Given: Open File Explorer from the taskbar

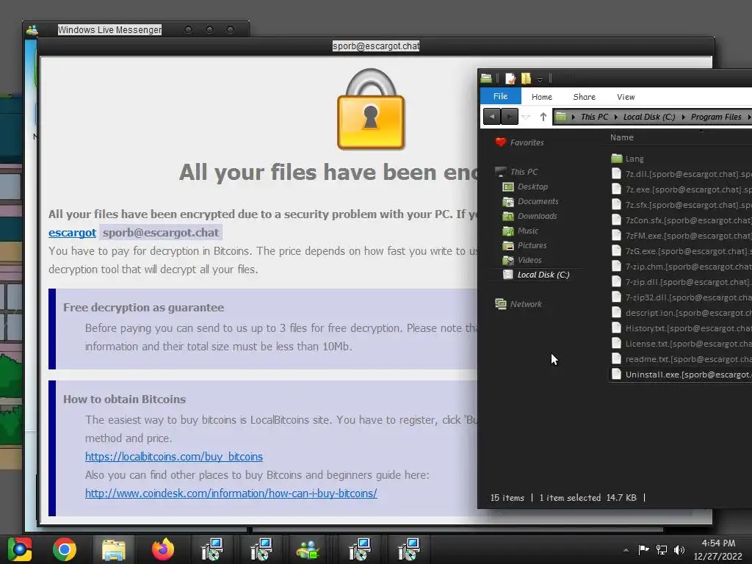Looking at the screenshot, I should click(114, 549).
